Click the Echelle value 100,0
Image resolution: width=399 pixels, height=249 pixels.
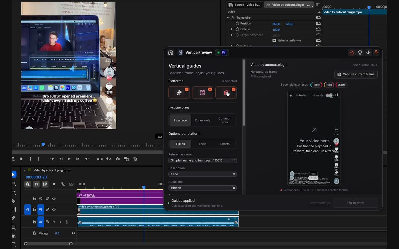pos(276,30)
